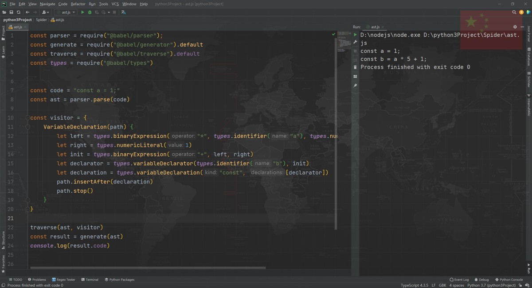This screenshot has height=288, width=532.
Task: Open the Event Log
Action: (x=459, y=280)
